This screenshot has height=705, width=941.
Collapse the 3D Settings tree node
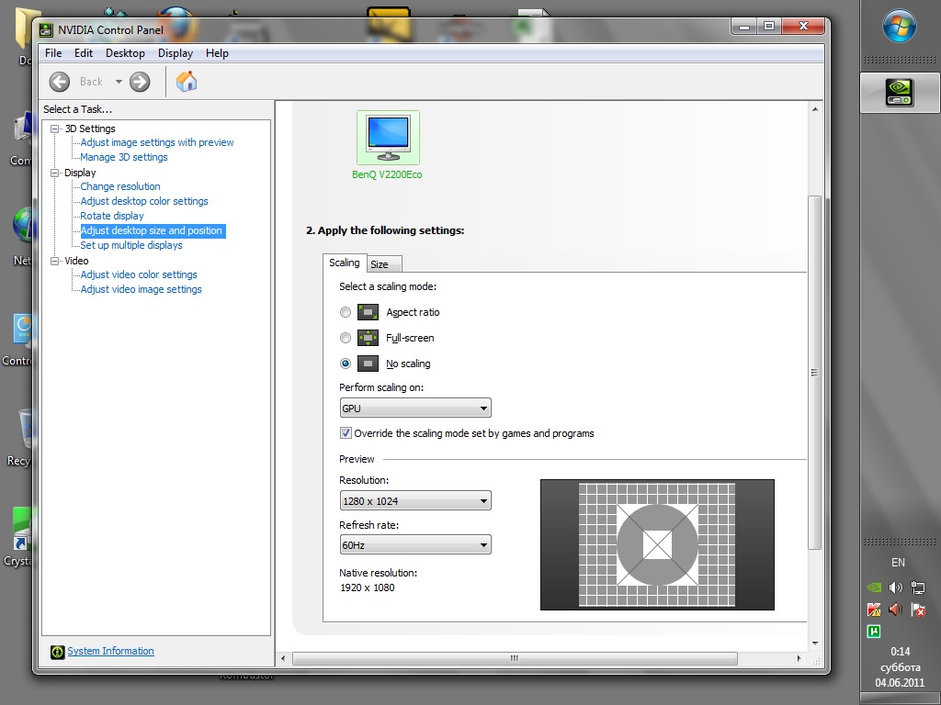click(55, 129)
